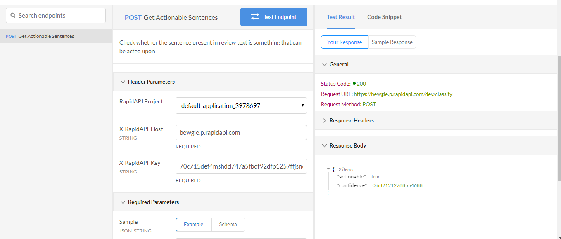Click the search magnifier icon
Image resolution: width=561 pixels, height=239 pixels.
point(13,16)
